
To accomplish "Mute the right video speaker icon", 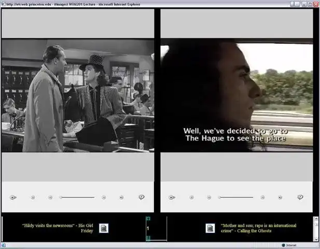I will click(x=280, y=197).
